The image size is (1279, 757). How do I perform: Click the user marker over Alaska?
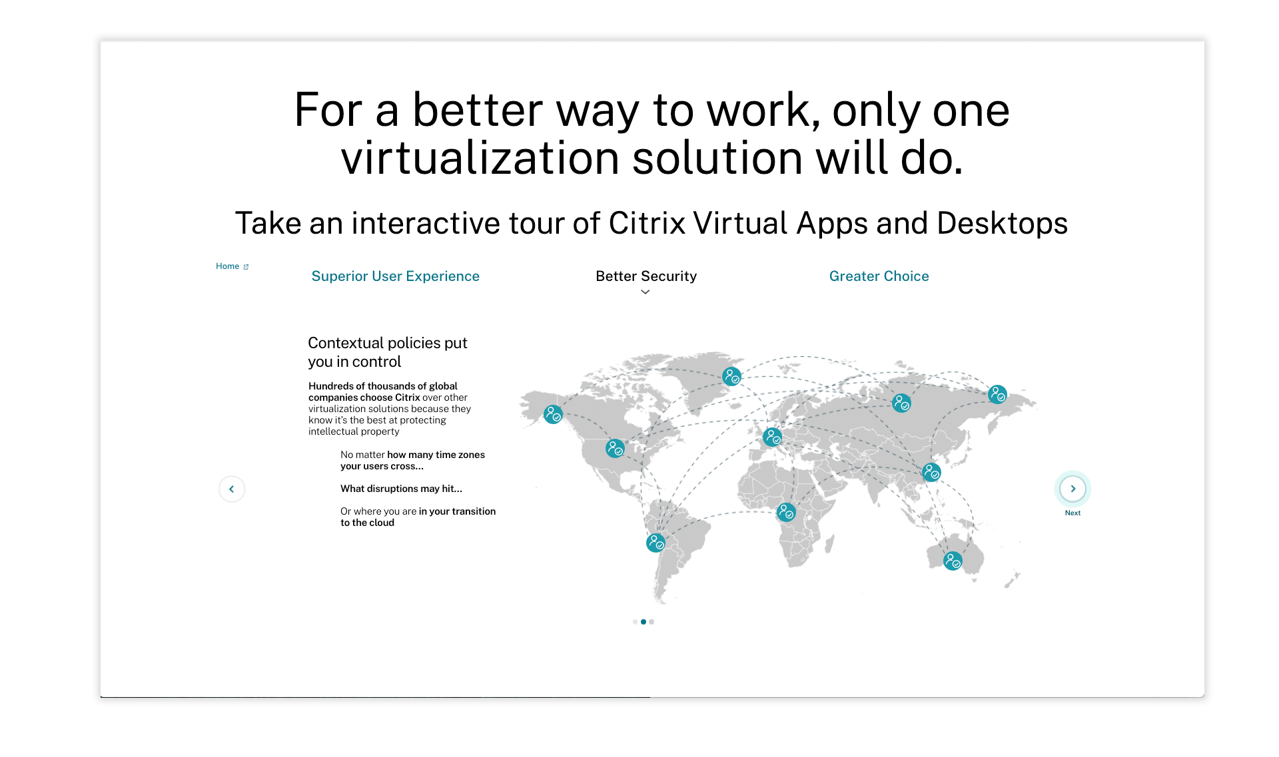[x=553, y=415]
